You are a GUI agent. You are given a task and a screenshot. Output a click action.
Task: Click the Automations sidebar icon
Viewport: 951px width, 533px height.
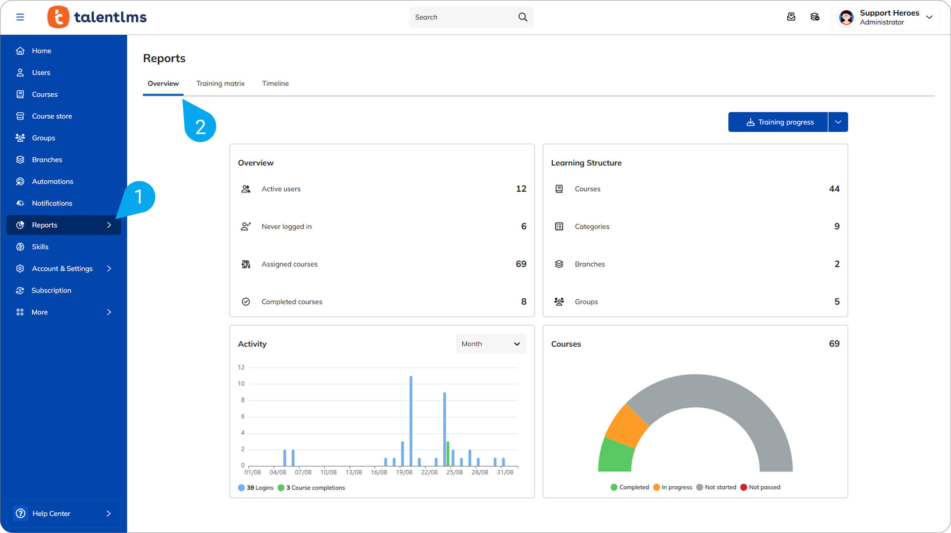(20, 181)
